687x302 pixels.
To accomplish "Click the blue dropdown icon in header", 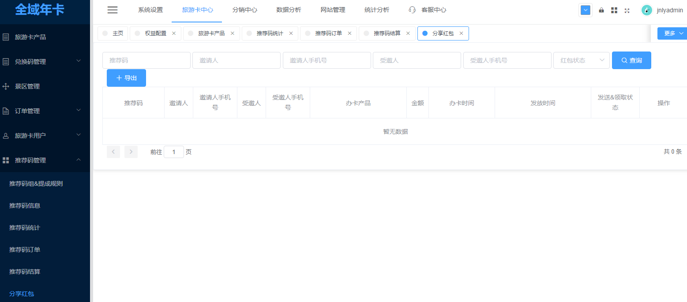I will tap(585, 10).
